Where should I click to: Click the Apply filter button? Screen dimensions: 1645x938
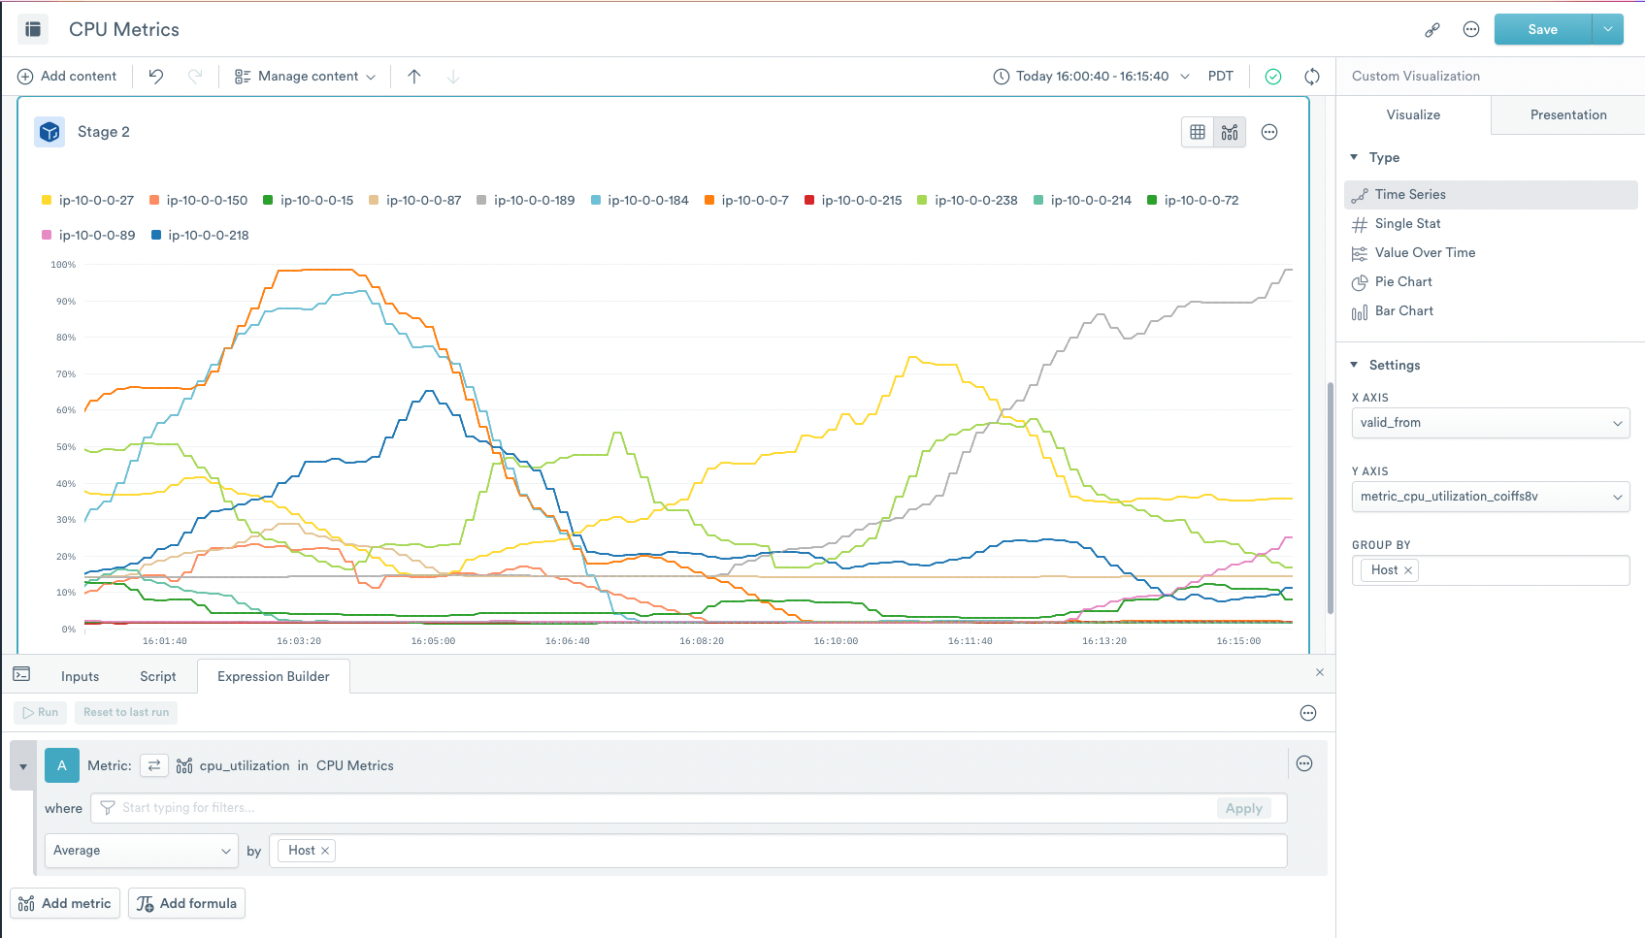coord(1243,808)
